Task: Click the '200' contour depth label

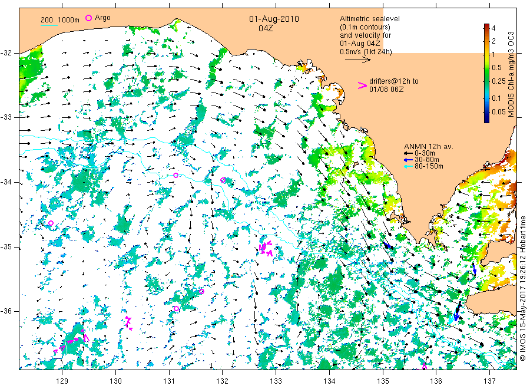Action: click(x=47, y=20)
